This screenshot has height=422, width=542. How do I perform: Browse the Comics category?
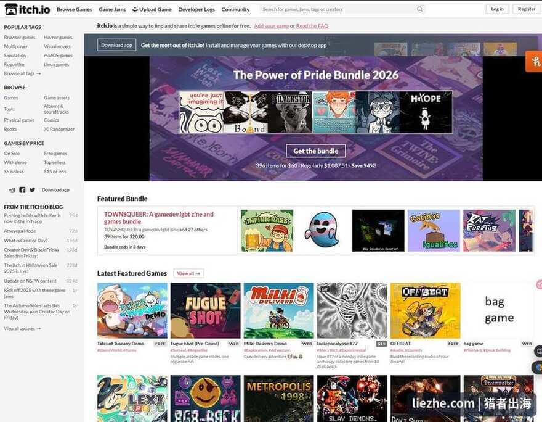click(51, 120)
